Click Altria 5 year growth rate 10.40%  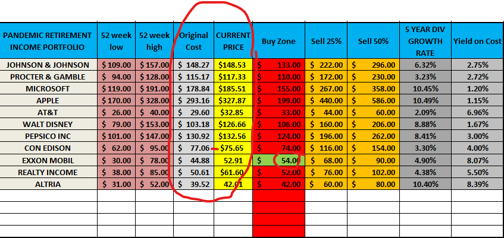click(x=425, y=185)
